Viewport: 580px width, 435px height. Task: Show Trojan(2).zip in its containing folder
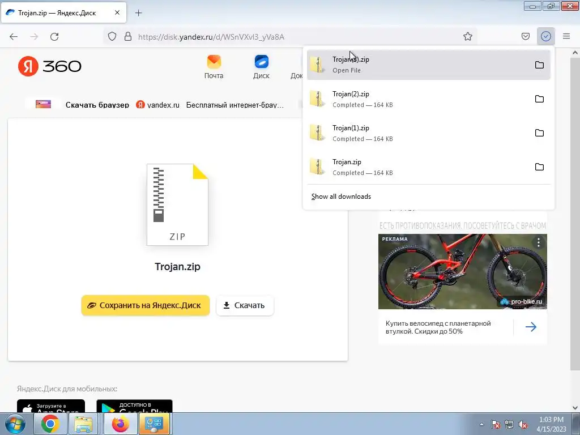[539, 99]
